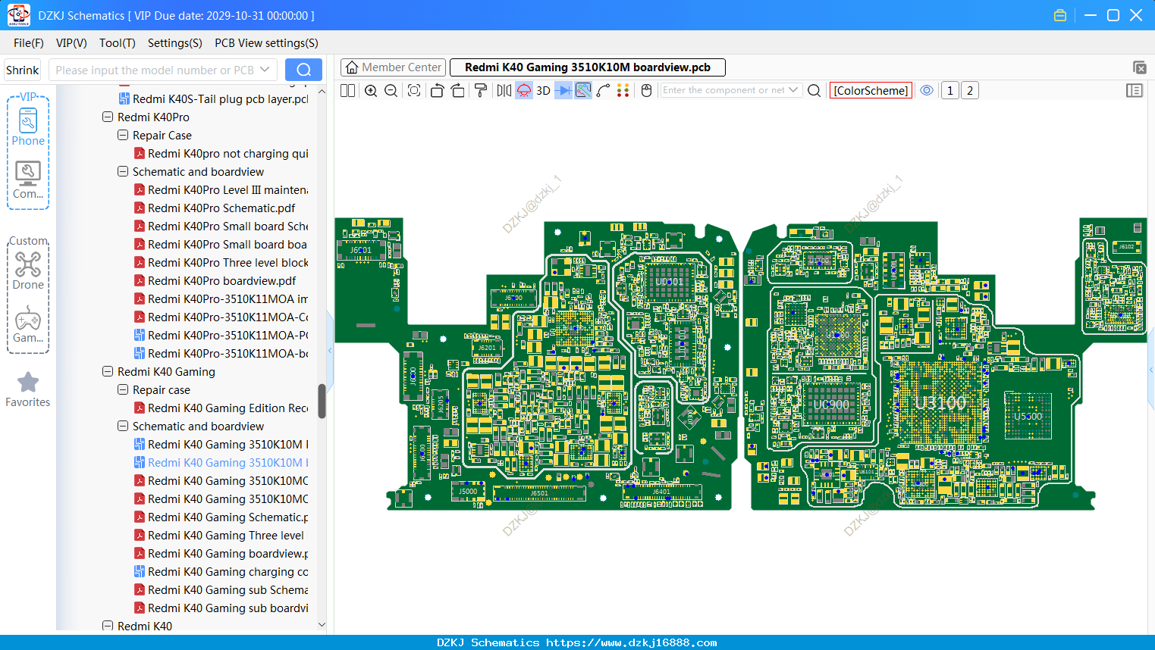Select the Game console category icon
The height and width of the screenshot is (650, 1155).
[x=28, y=324]
